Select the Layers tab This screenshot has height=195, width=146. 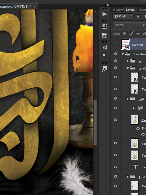click(x=130, y=9)
